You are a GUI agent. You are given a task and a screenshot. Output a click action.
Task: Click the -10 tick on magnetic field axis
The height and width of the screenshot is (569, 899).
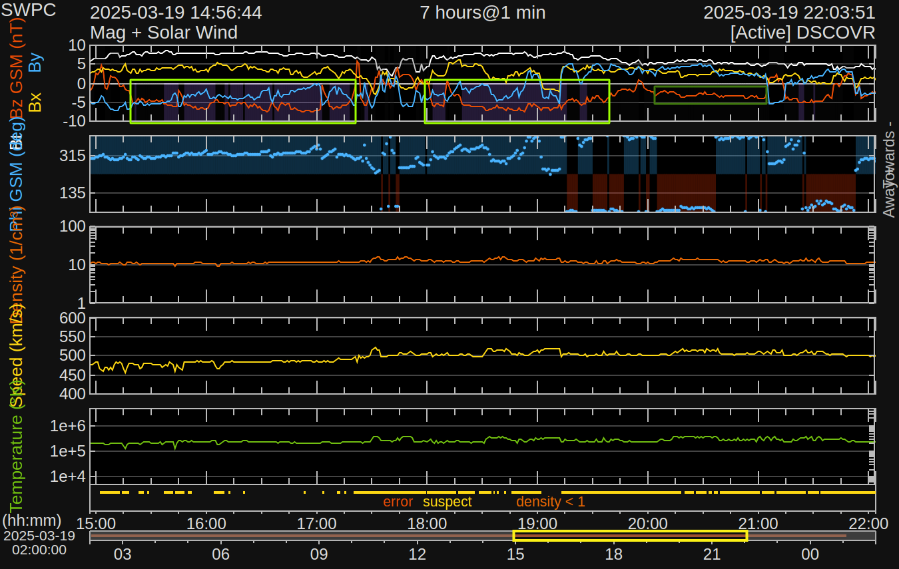(74, 120)
